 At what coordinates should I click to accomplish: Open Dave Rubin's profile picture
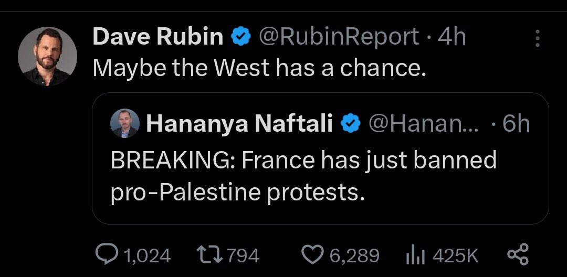click(x=47, y=56)
